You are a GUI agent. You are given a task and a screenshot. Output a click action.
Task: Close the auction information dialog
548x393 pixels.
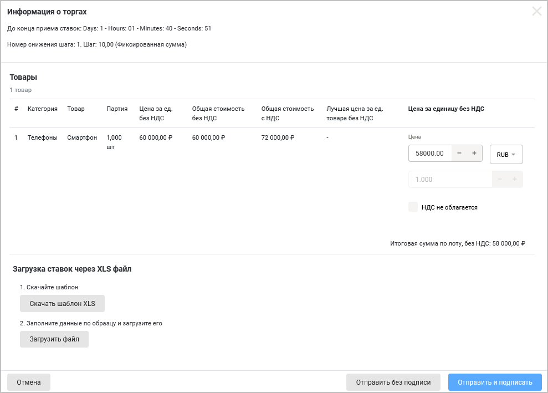(x=536, y=11)
